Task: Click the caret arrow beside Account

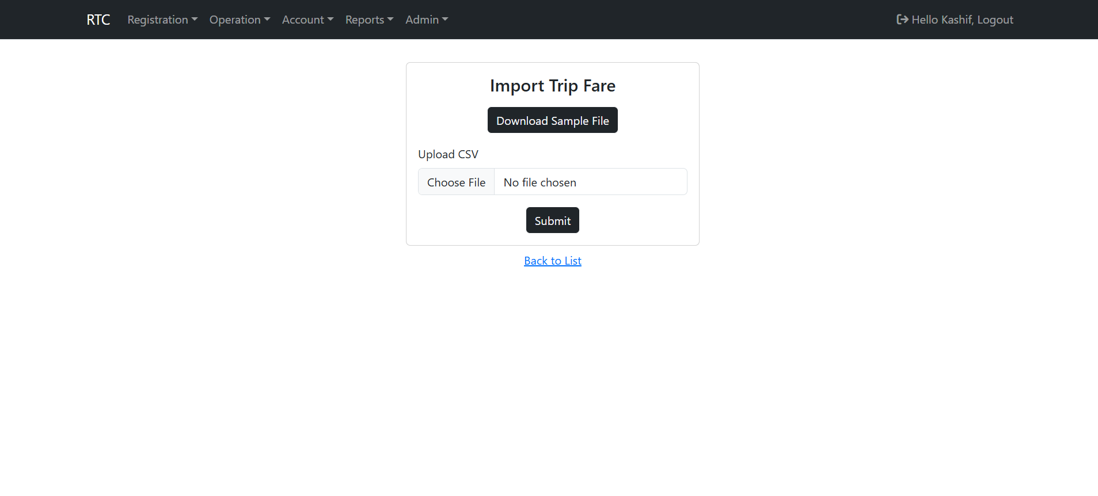Action: click(330, 20)
